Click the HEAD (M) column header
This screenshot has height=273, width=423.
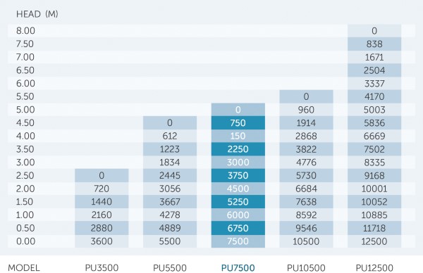(37, 14)
